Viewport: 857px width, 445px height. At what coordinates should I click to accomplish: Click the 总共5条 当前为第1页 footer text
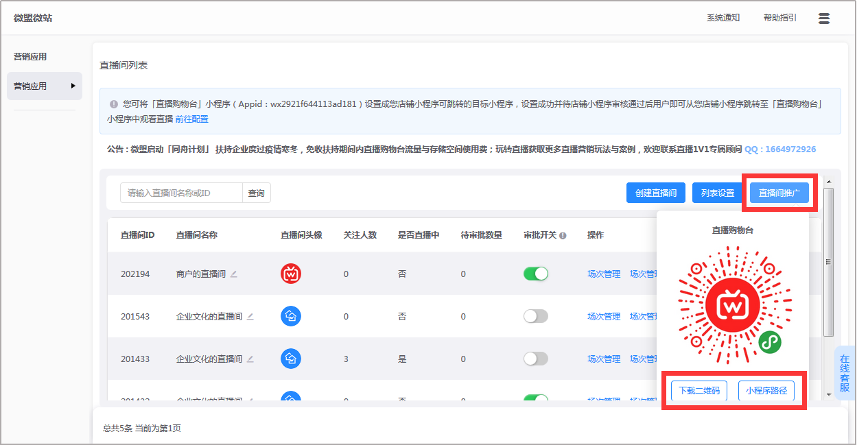pos(142,429)
